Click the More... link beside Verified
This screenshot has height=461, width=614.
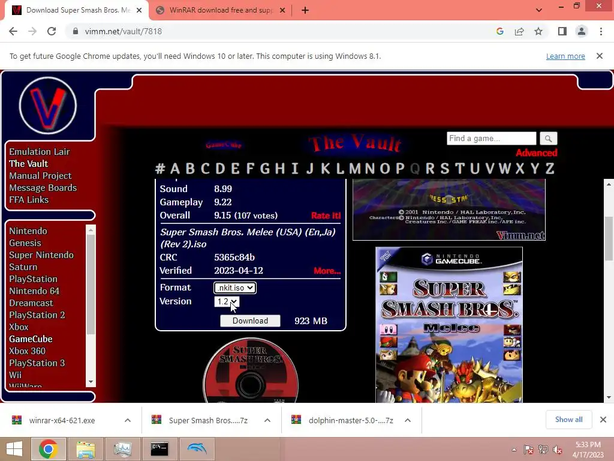[x=327, y=271]
